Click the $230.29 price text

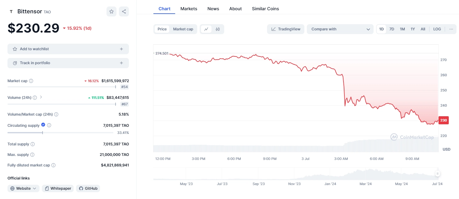point(34,28)
